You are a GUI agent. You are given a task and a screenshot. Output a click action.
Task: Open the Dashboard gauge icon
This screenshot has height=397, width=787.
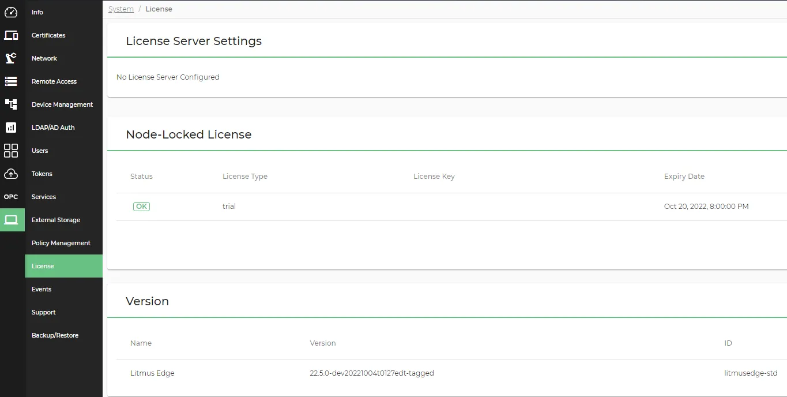click(x=11, y=12)
